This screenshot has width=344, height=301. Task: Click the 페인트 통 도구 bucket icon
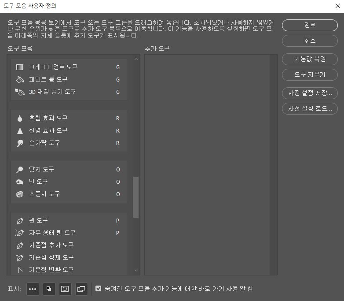20,79
